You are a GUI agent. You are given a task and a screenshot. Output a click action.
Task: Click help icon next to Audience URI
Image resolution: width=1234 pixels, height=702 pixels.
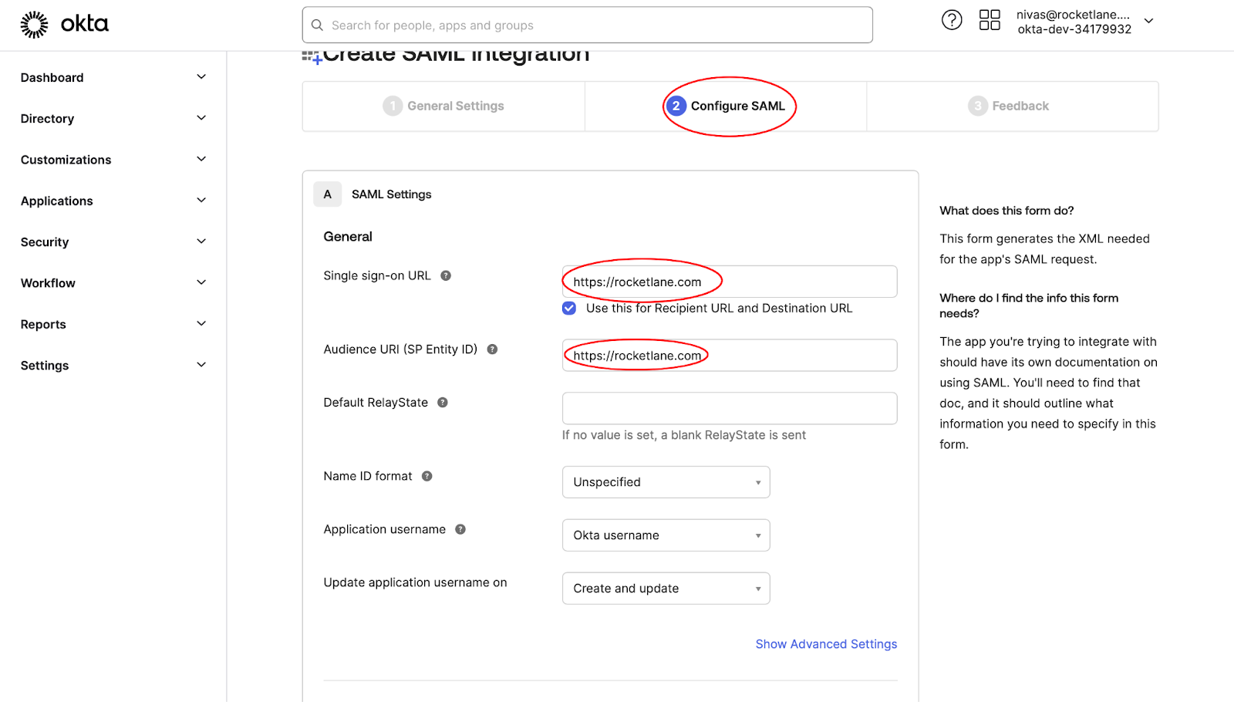click(492, 349)
